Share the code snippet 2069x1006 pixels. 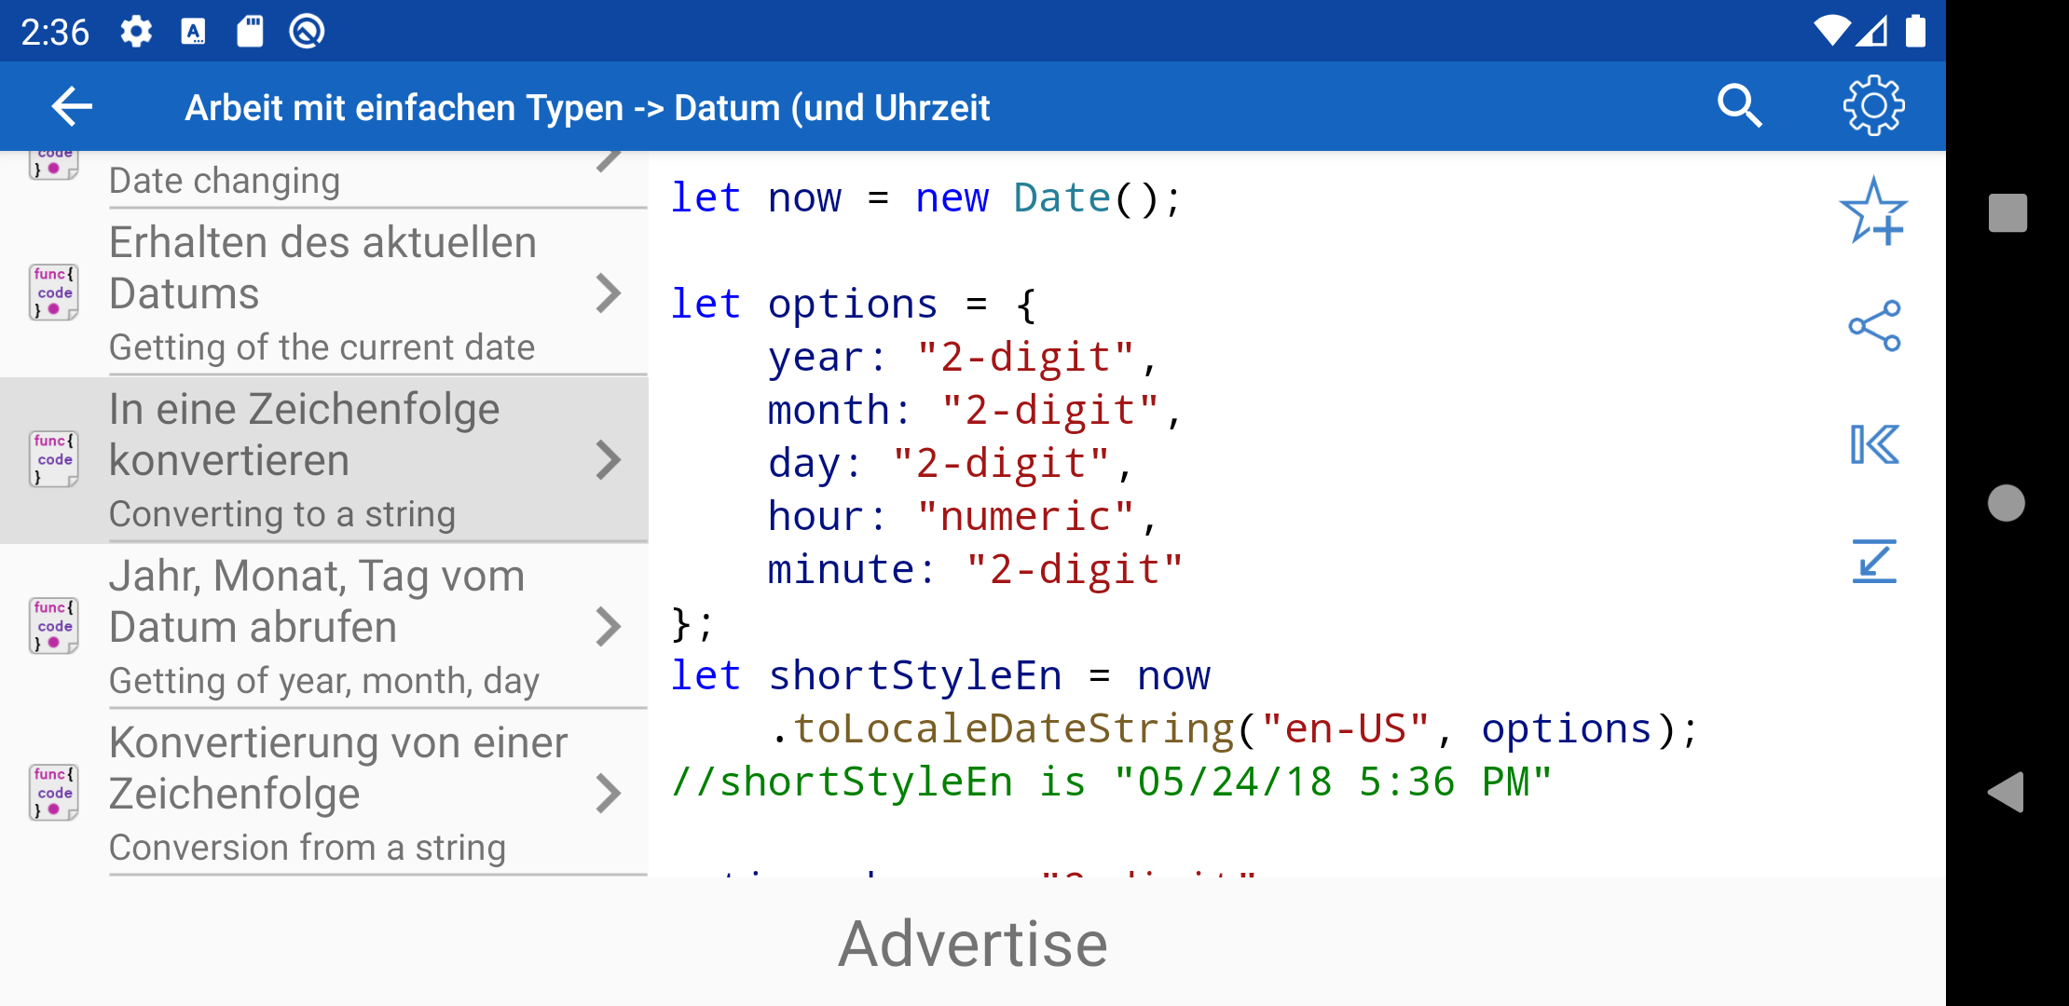[x=1874, y=326]
